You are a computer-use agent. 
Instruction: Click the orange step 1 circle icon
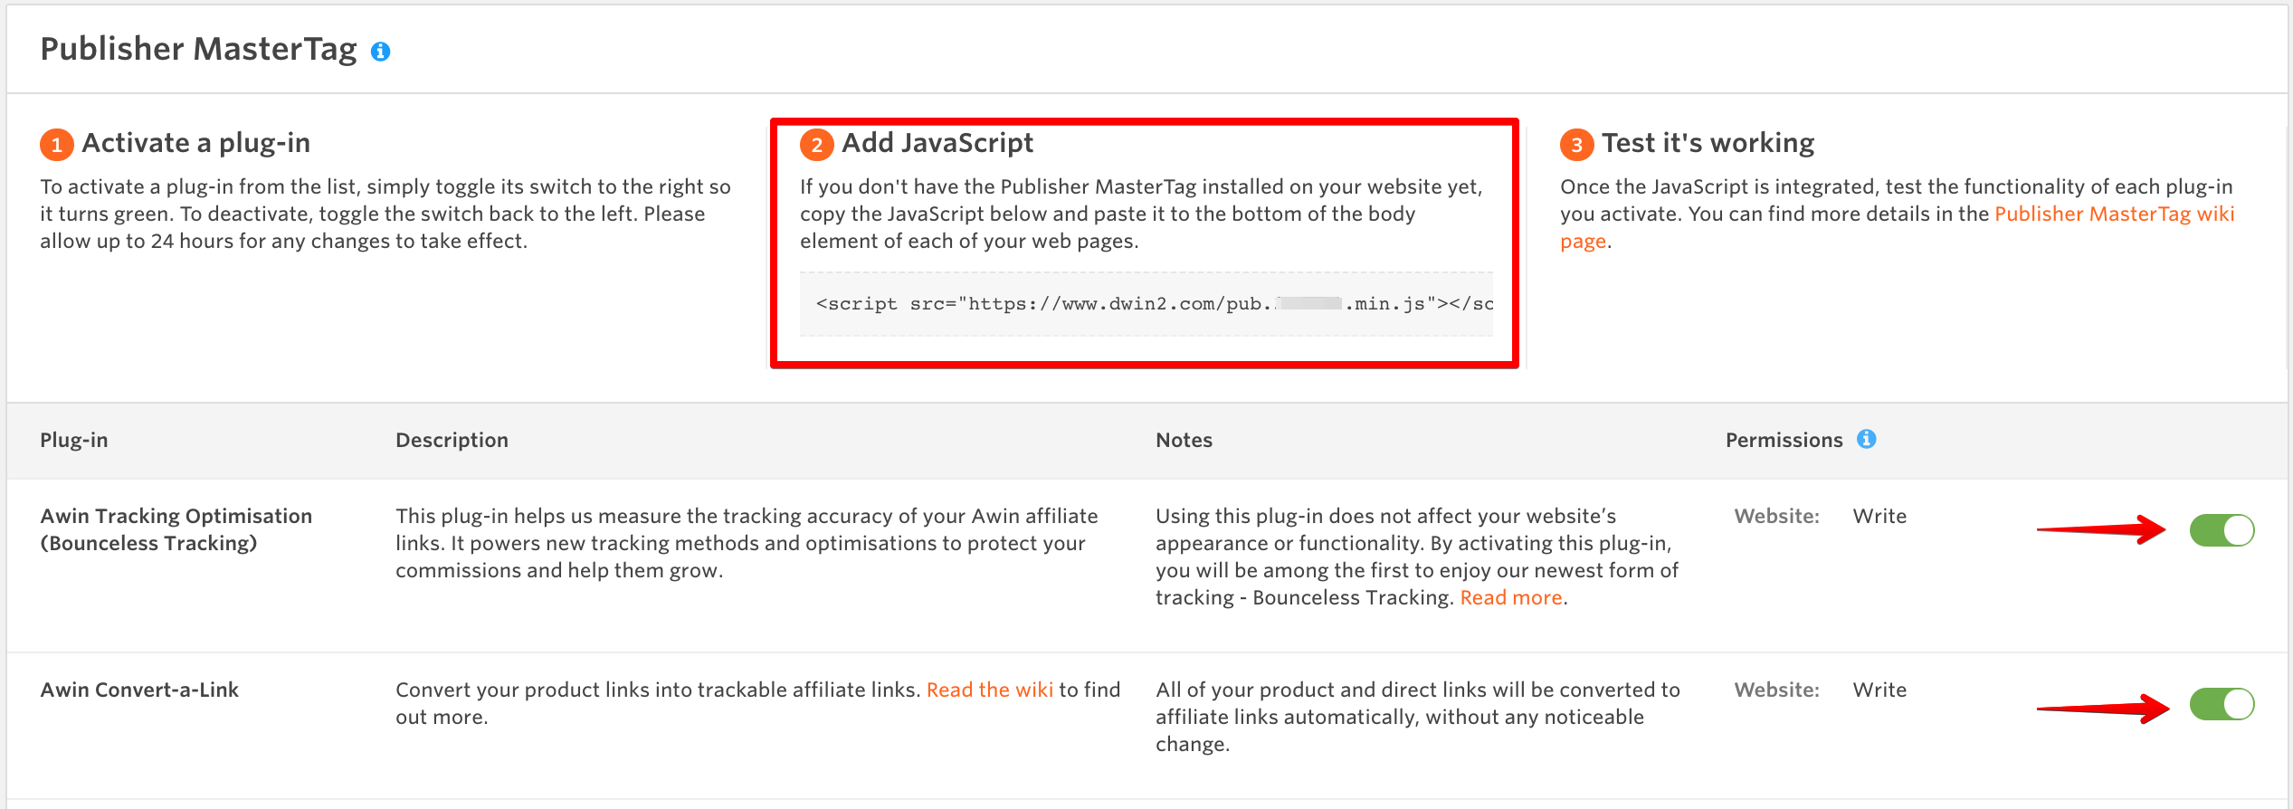[x=56, y=143]
